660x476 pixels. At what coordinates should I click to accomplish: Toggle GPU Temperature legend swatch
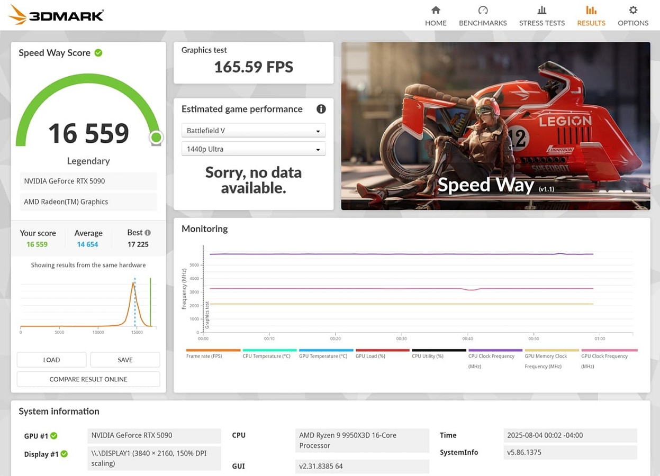tap(326, 350)
